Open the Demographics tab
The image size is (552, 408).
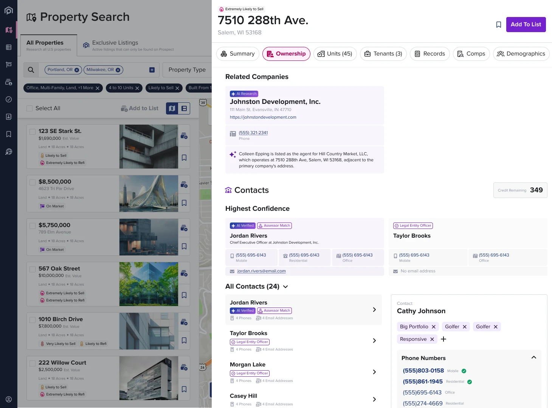521,54
